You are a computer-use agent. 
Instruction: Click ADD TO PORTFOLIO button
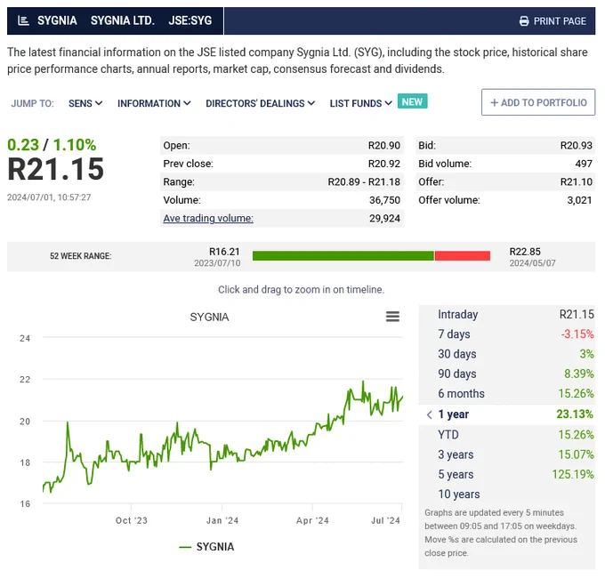coord(538,102)
